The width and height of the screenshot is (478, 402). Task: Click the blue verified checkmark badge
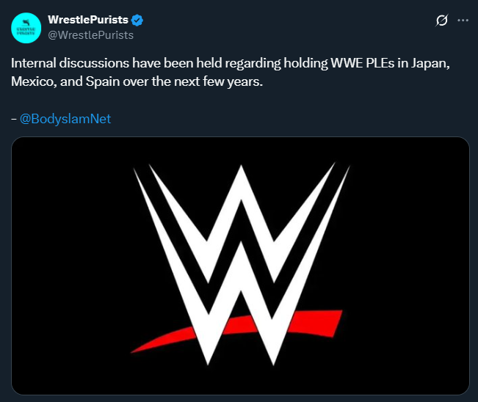click(x=137, y=20)
